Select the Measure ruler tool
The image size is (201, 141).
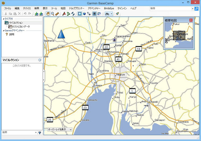(57, 14)
